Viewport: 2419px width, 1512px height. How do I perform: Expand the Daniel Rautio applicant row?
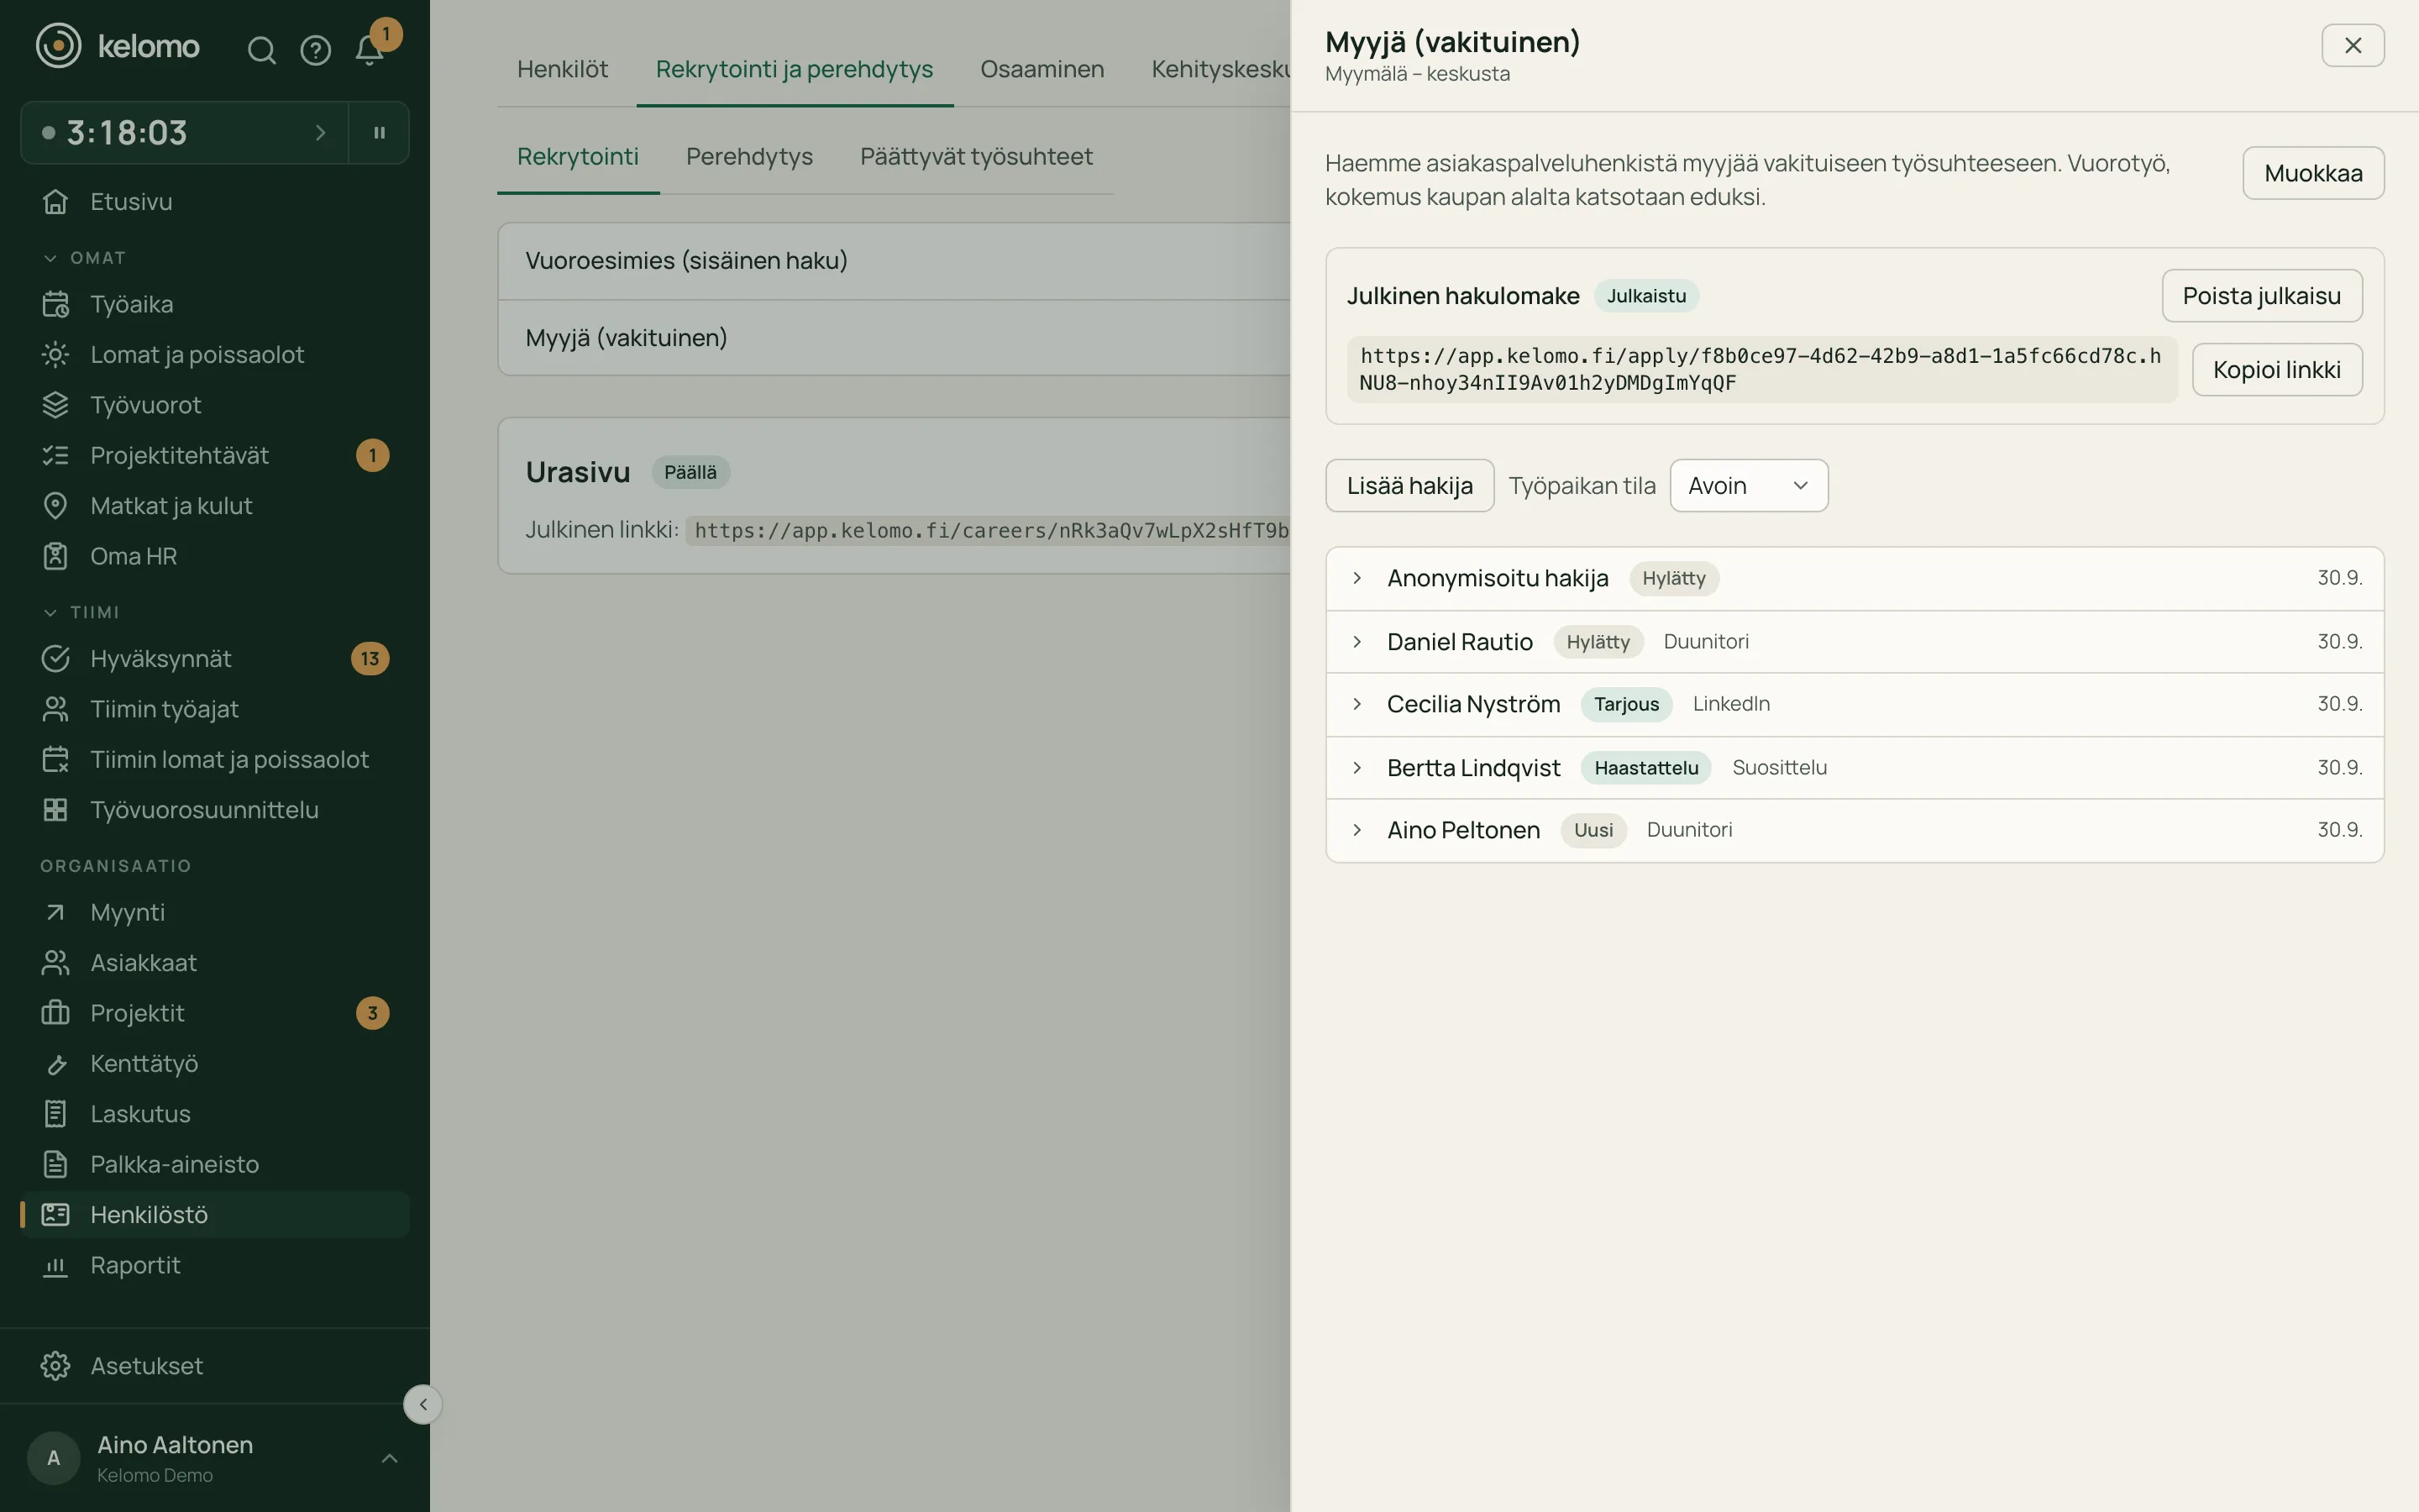click(x=1855, y=642)
